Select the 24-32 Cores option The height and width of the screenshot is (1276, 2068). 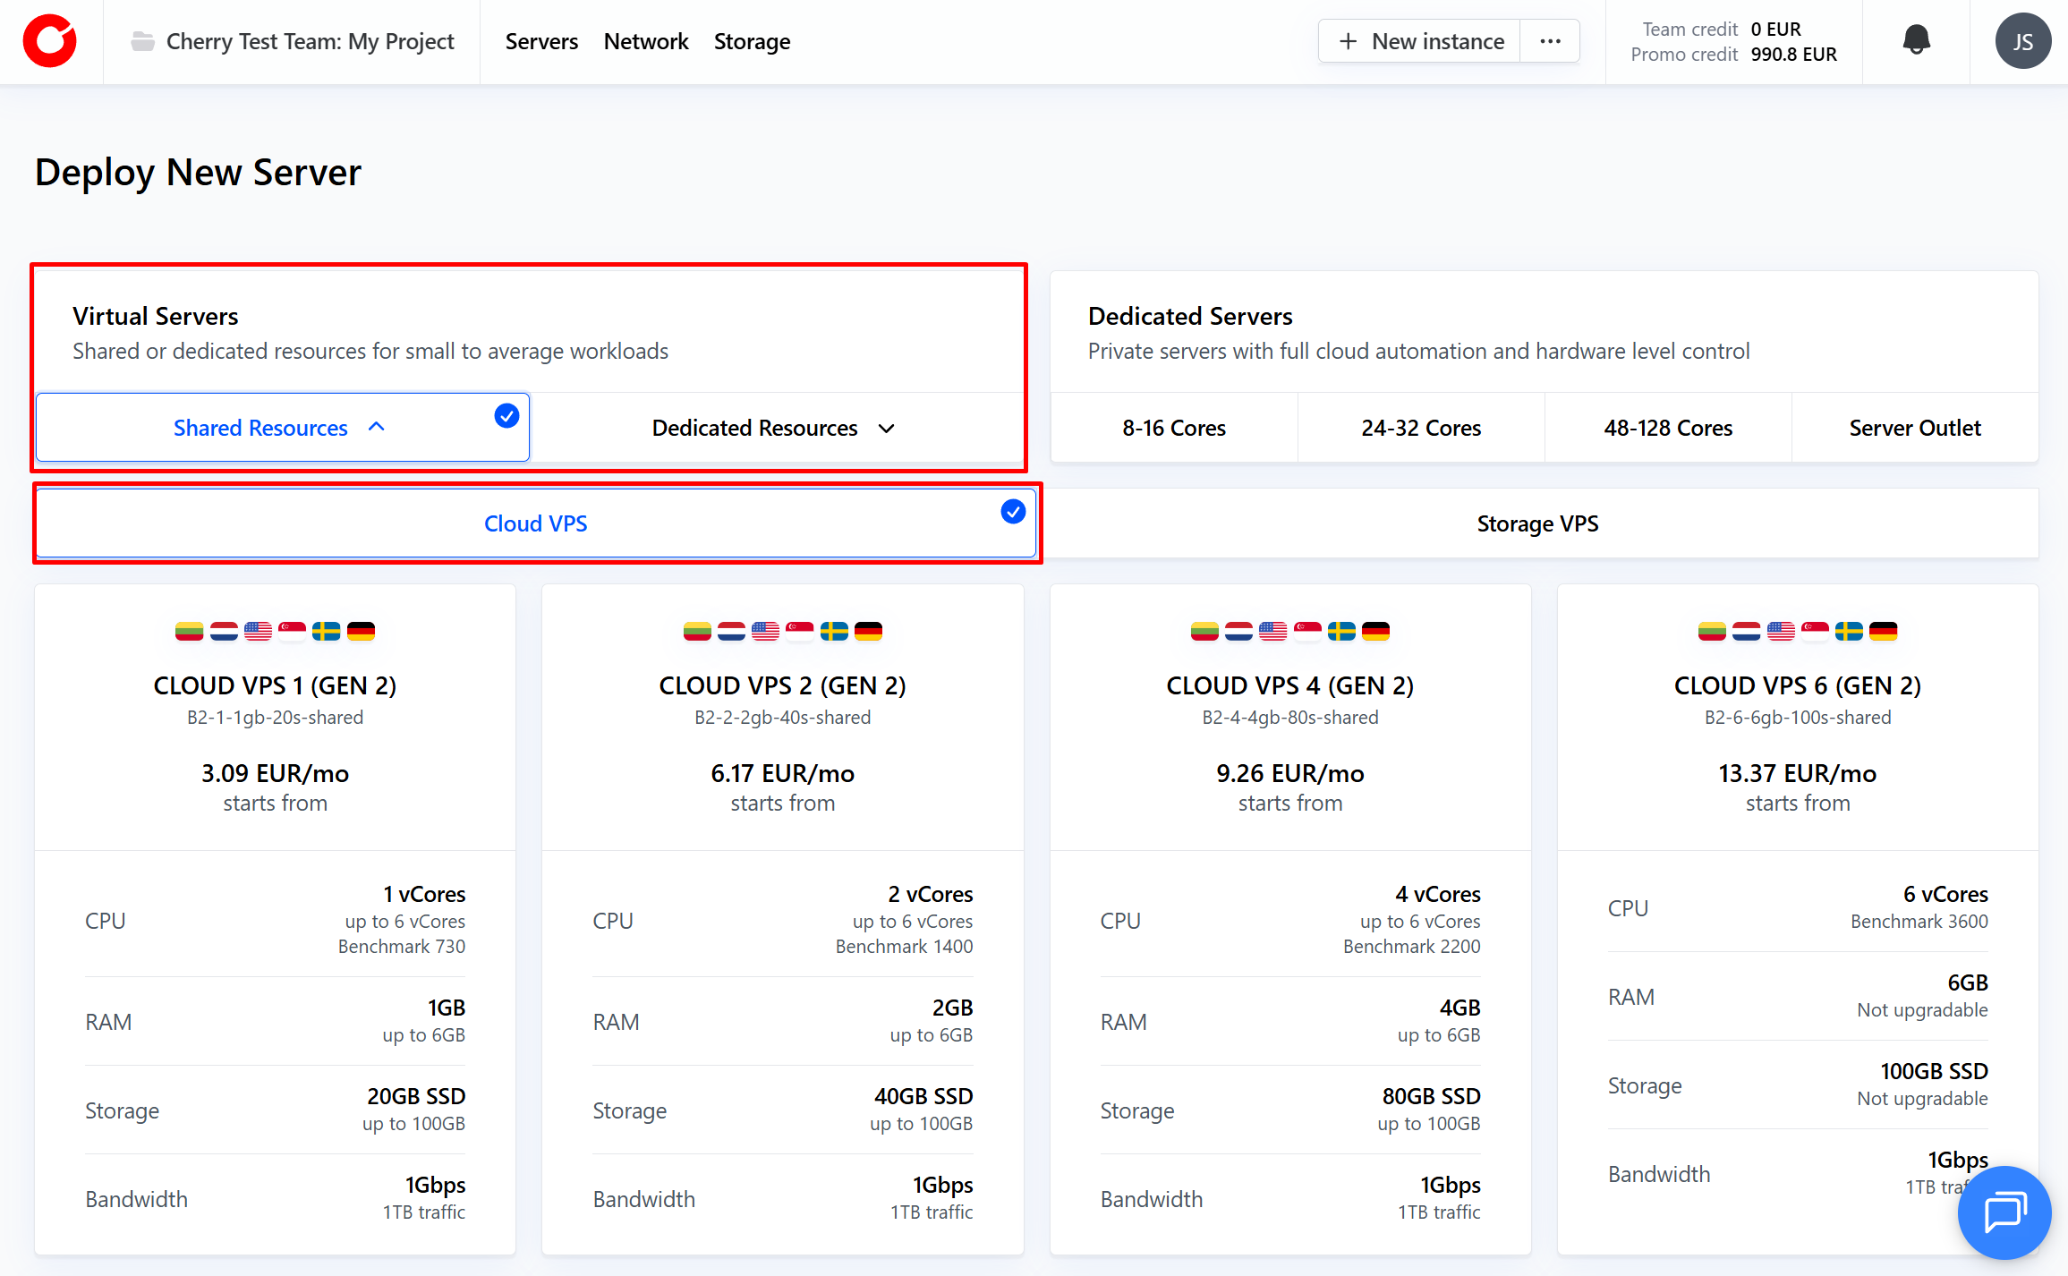1421,428
